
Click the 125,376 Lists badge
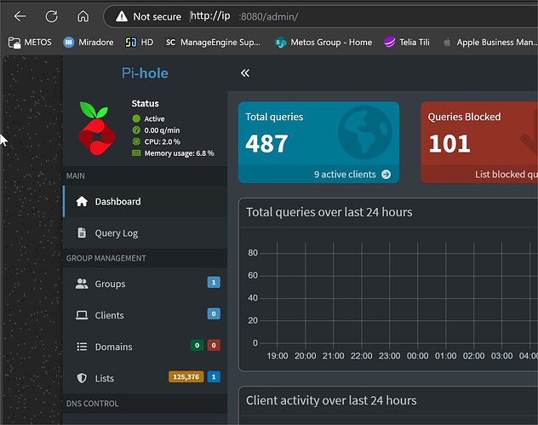186,377
